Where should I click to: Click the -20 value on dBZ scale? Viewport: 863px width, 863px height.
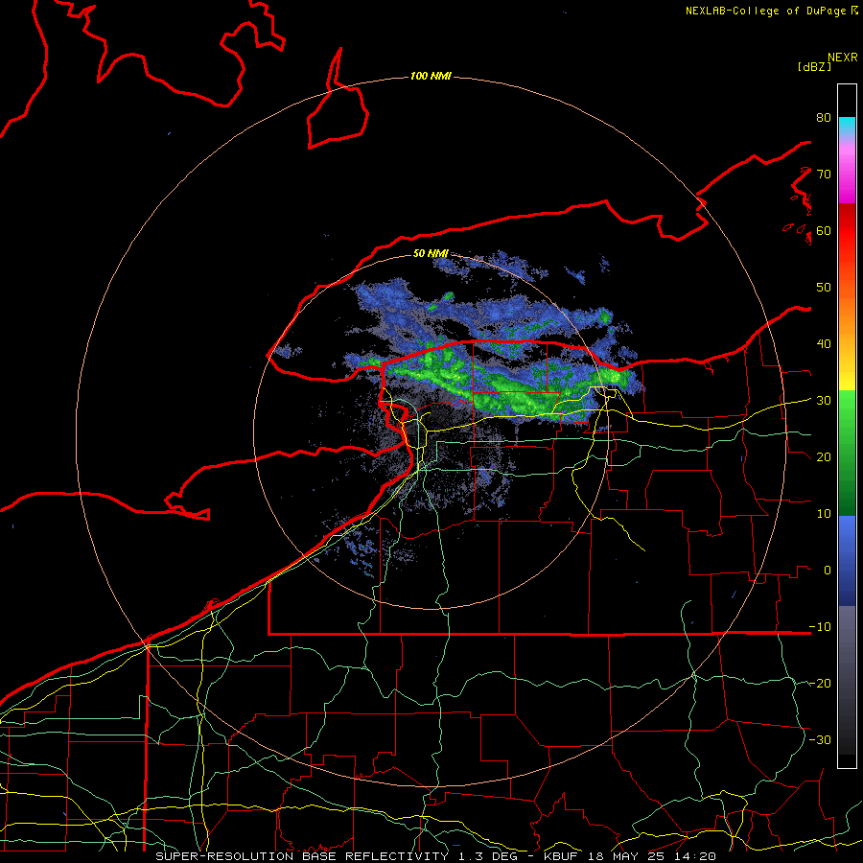pyautogui.click(x=820, y=684)
